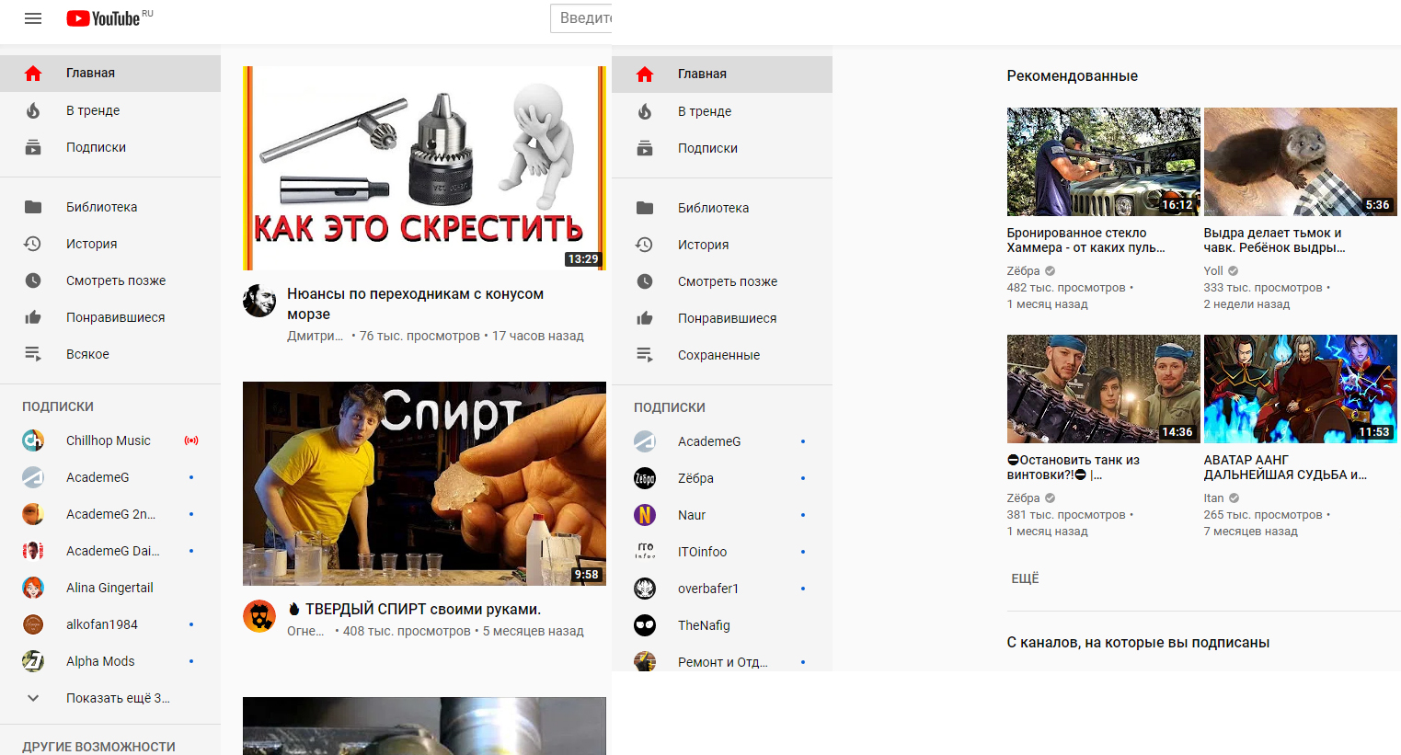The image size is (1401, 755).
Task: Click the Дмитри... channel name
Action: [x=315, y=336]
